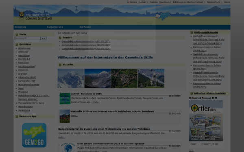
Task: Open the Kontakt link in top bar
Action: pos(142,2)
